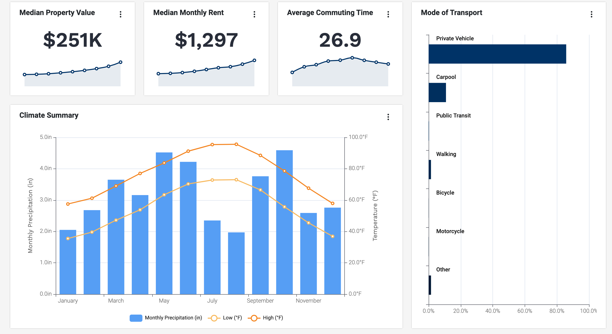Open Average Commuting Time options menu
Image resolution: width=612 pixels, height=334 pixels.
click(388, 14)
